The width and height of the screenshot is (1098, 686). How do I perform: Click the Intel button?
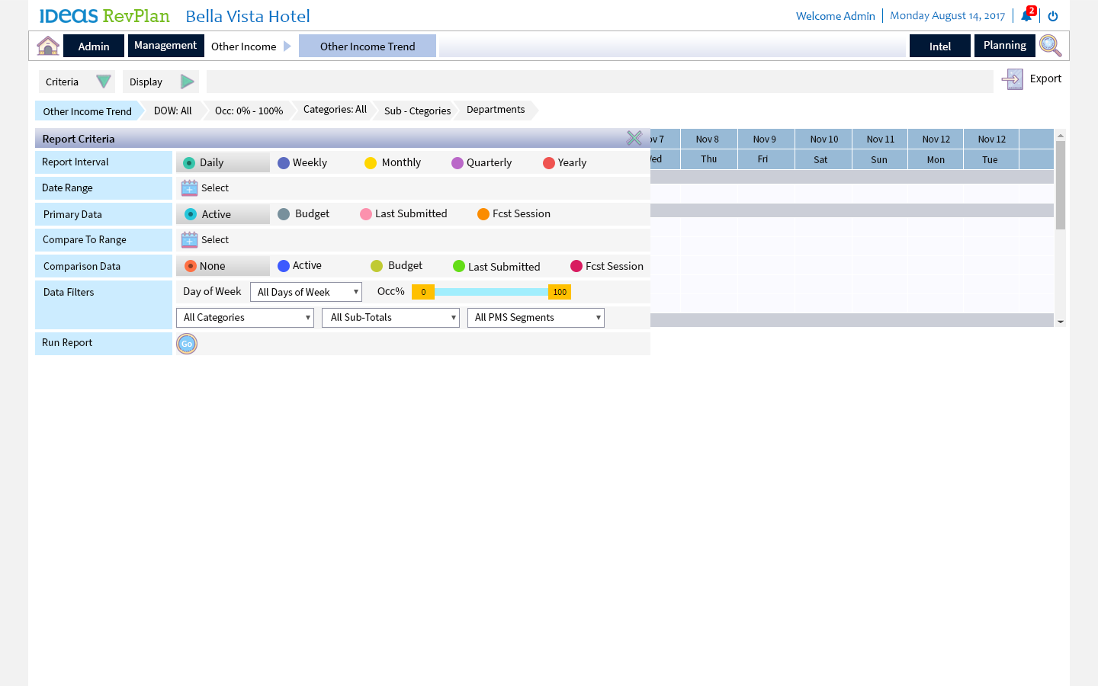coord(939,46)
